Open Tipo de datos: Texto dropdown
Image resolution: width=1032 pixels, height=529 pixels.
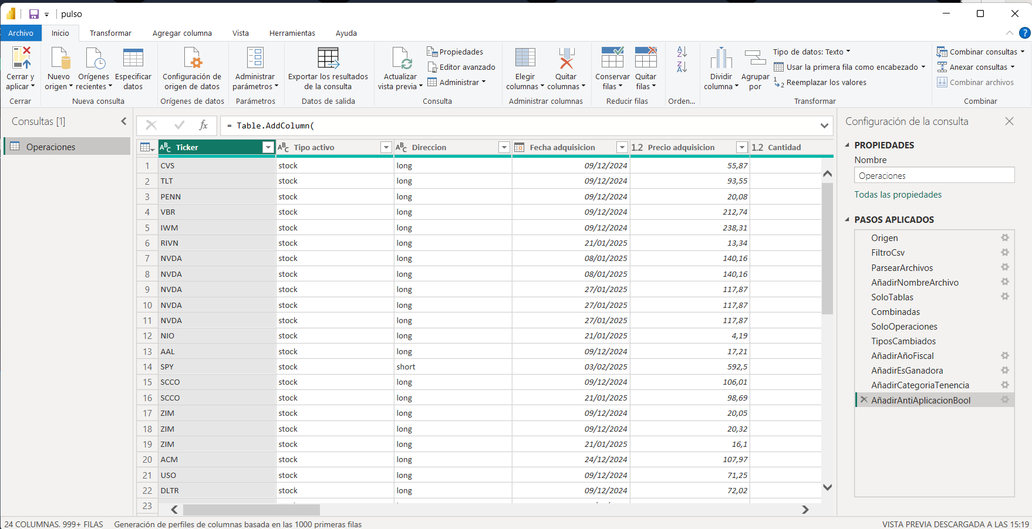(x=812, y=52)
